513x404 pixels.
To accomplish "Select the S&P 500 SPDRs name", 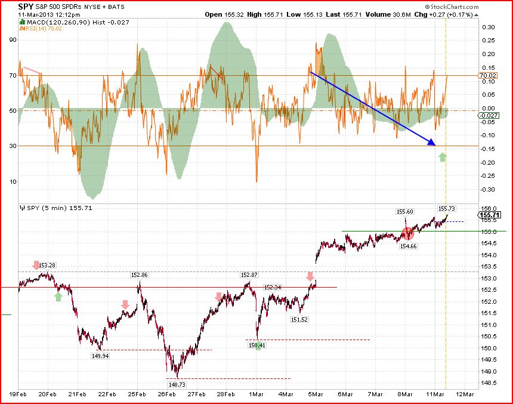I will (58, 7).
